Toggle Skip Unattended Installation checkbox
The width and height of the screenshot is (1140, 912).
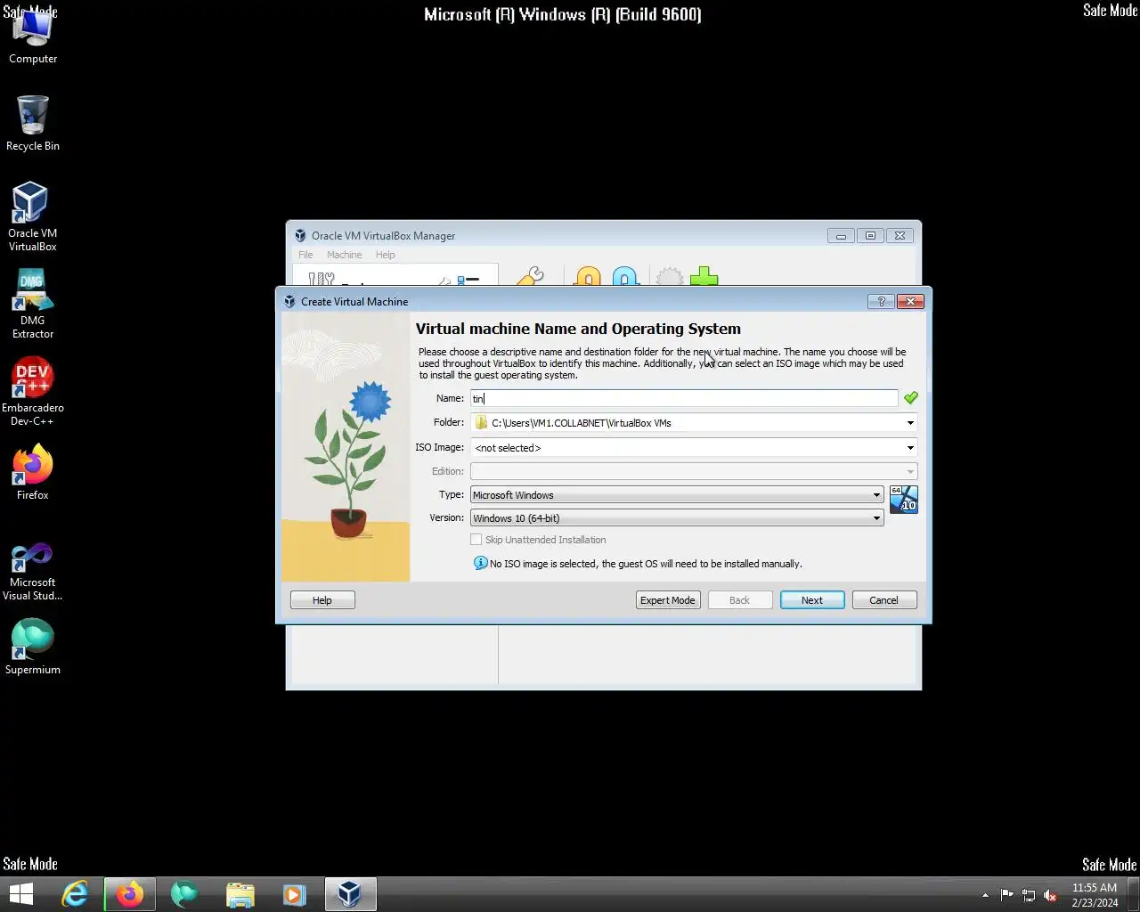[476, 540]
